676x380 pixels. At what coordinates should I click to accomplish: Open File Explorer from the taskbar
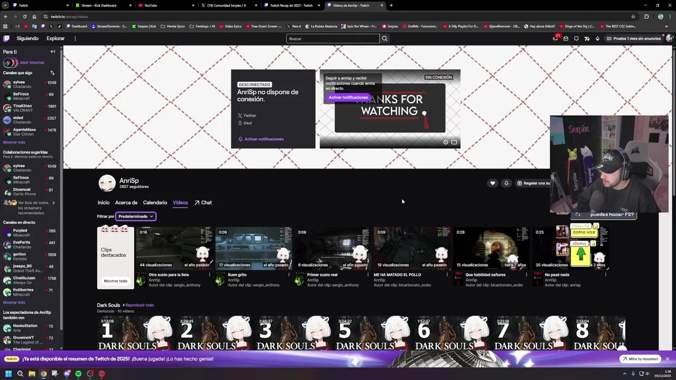(x=32, y=374)
